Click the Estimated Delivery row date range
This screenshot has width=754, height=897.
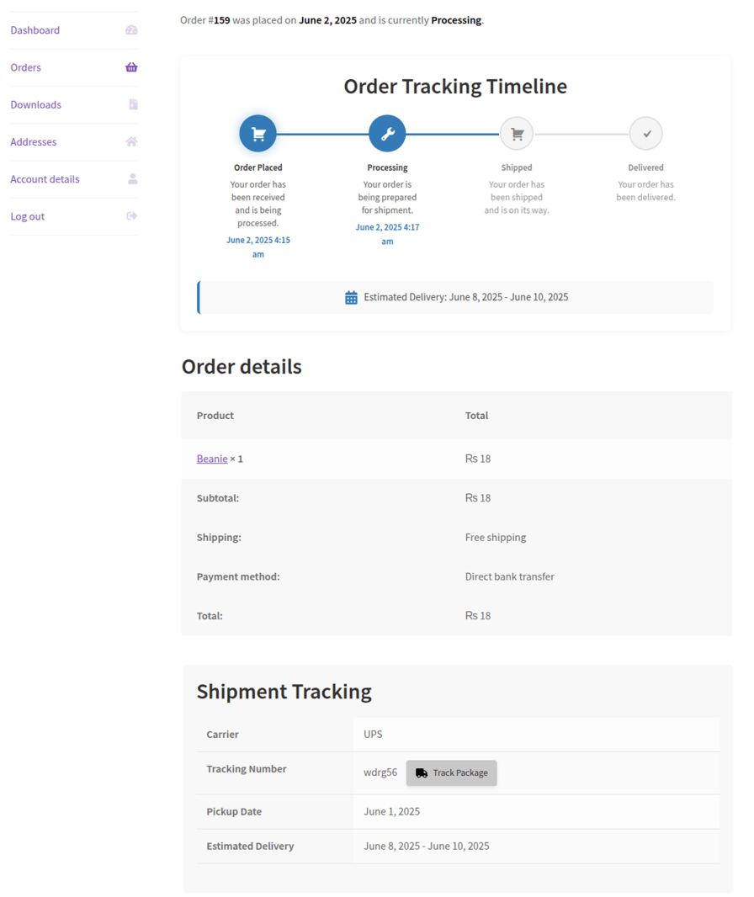pos(426,846)
